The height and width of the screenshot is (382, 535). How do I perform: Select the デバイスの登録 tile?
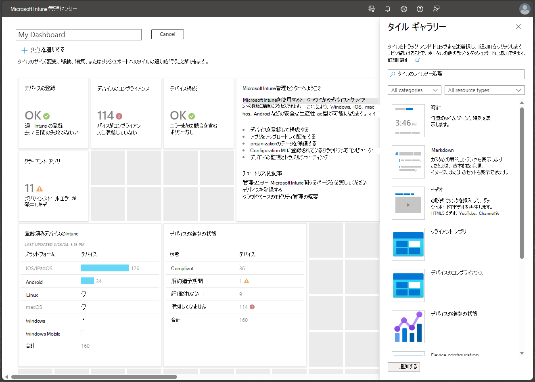(x=53, y=113)
